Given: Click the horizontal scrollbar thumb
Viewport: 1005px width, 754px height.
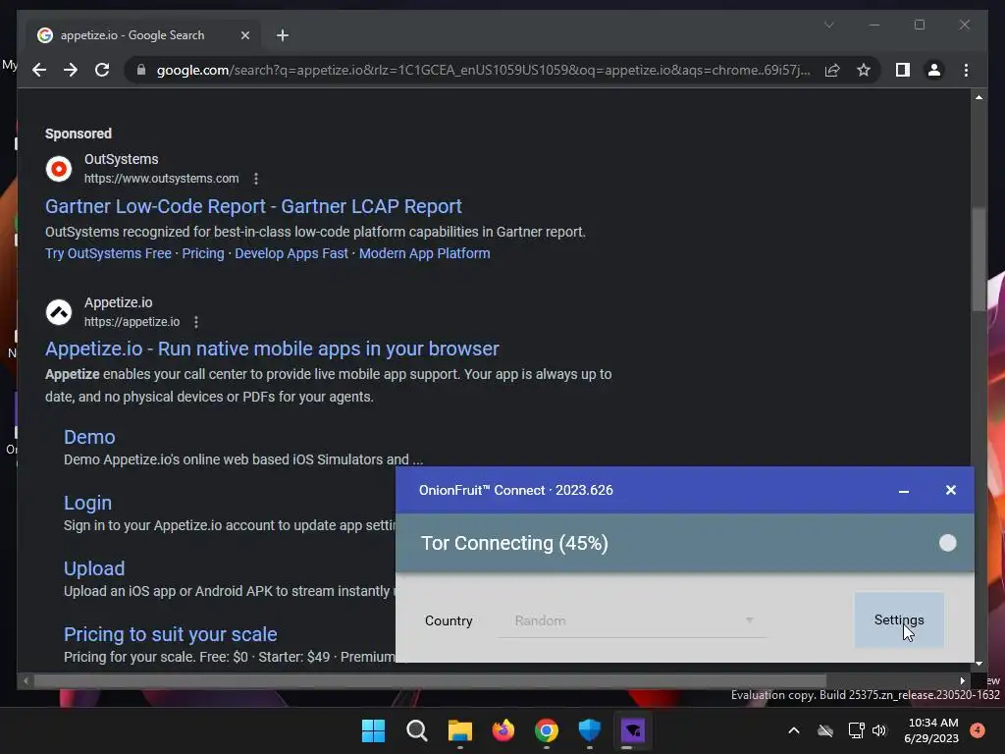Looking at the screenshot, I should pos(430,681).
